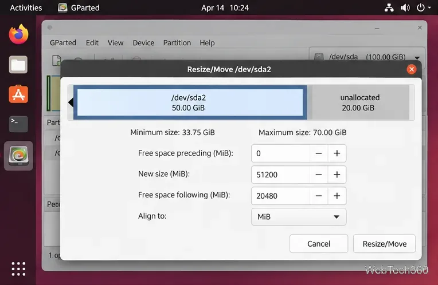
Task: Focus the New size field showing 51200
Action: point(280,175)
